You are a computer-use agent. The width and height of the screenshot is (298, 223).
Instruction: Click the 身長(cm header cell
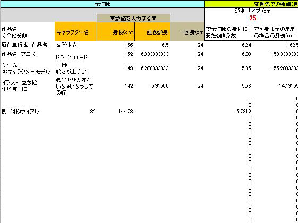click(x=115, y=32)
